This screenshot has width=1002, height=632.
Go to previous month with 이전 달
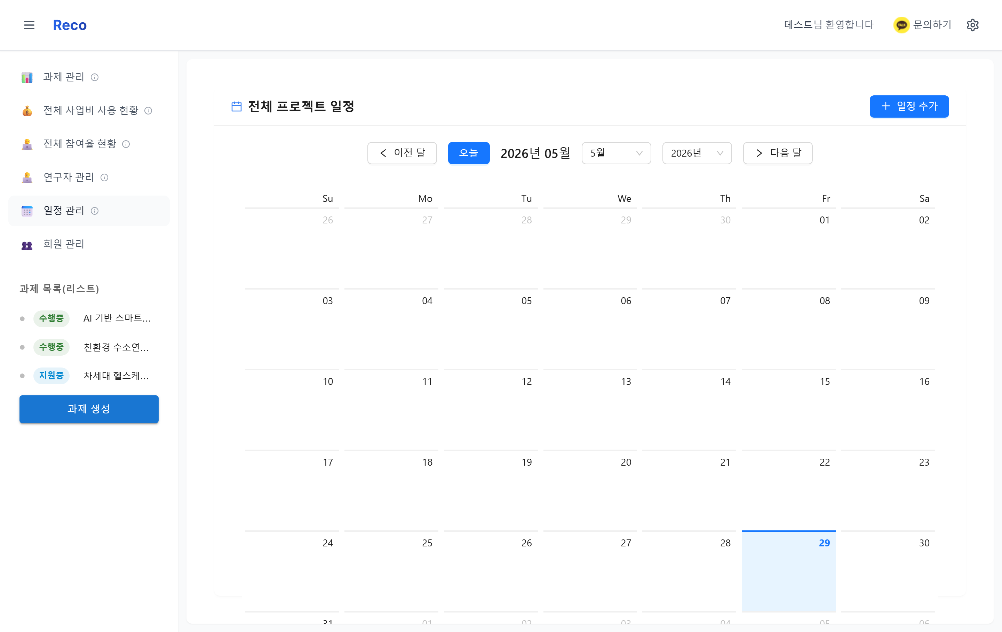pyautogui.click(x=402, y=153)
